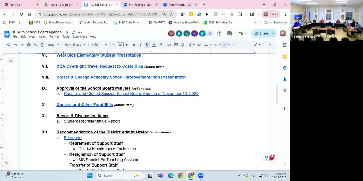This screenshot has height=181, width=363.
Task: Click the font size input field
Action: [120, 45]
